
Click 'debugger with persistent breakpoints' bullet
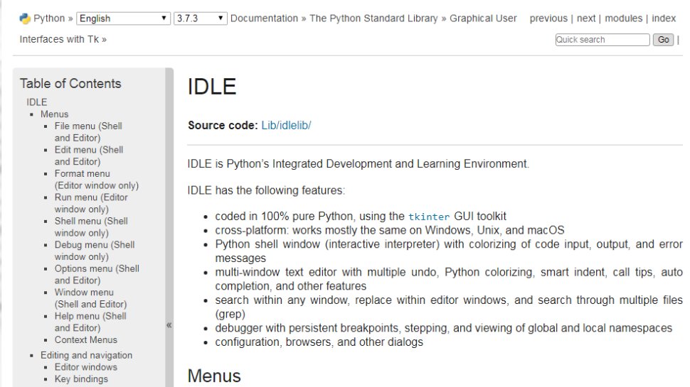pyautogui.click(x=444, y=328)
